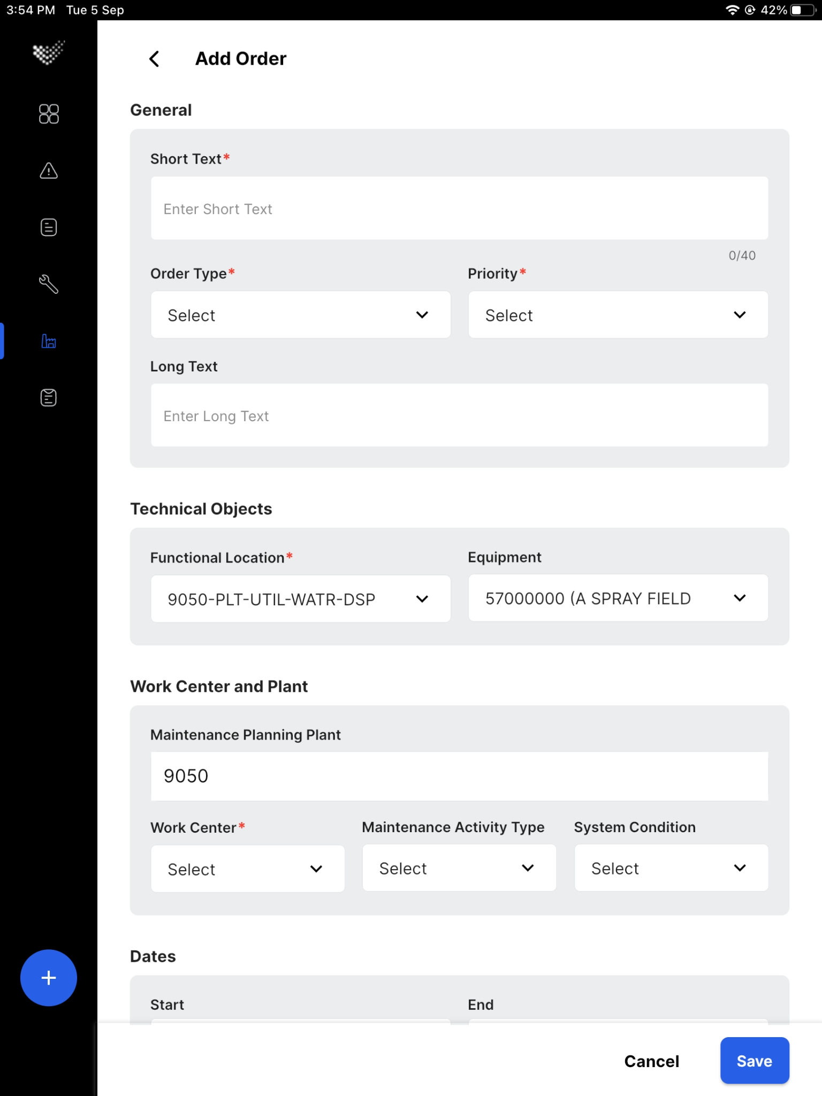Viewport: 822px width, 1096px height.
Task: Open the clipboard checklist icon in sidebar
Action: [x=49, y=398]
